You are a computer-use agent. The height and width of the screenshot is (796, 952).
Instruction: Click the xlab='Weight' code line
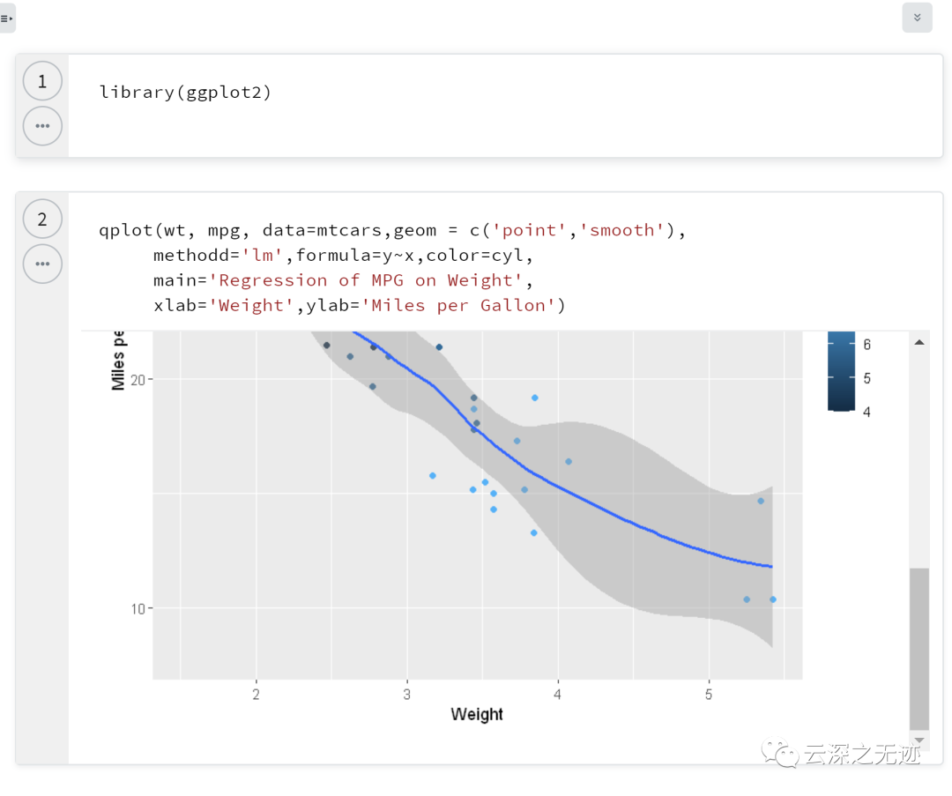pyautogui.click(x=358, y=306)
